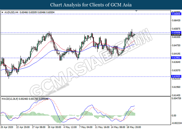Click the 22 Apr 20:00 time label
The image size is (182, 130).
tap(23, 127)
